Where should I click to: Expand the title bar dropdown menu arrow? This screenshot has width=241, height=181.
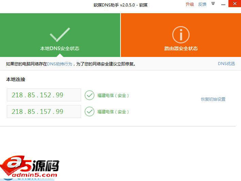(x=213, y=4)
